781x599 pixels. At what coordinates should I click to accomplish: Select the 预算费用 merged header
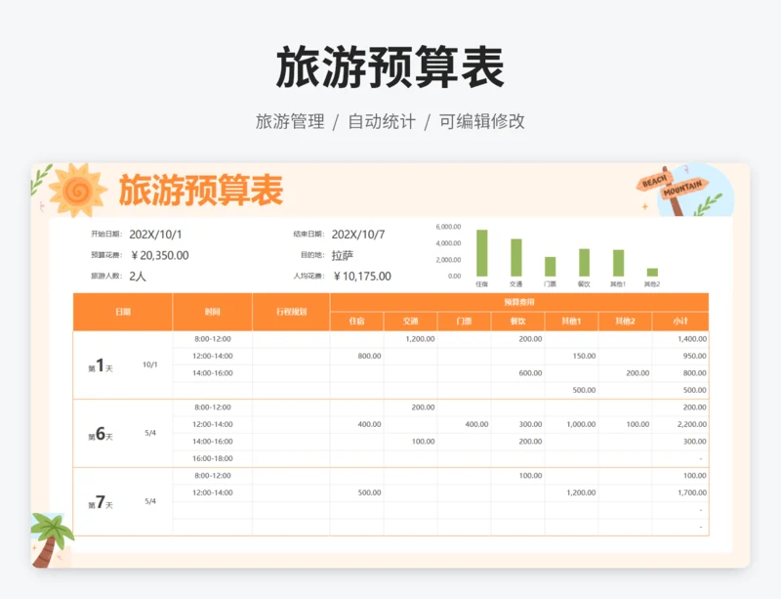click(x=519, y=302)
